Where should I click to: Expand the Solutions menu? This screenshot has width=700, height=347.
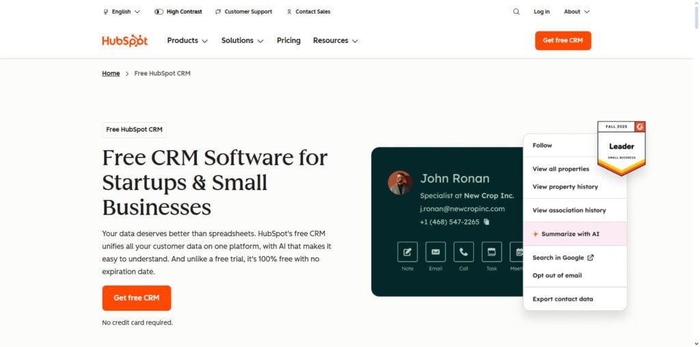243,40
